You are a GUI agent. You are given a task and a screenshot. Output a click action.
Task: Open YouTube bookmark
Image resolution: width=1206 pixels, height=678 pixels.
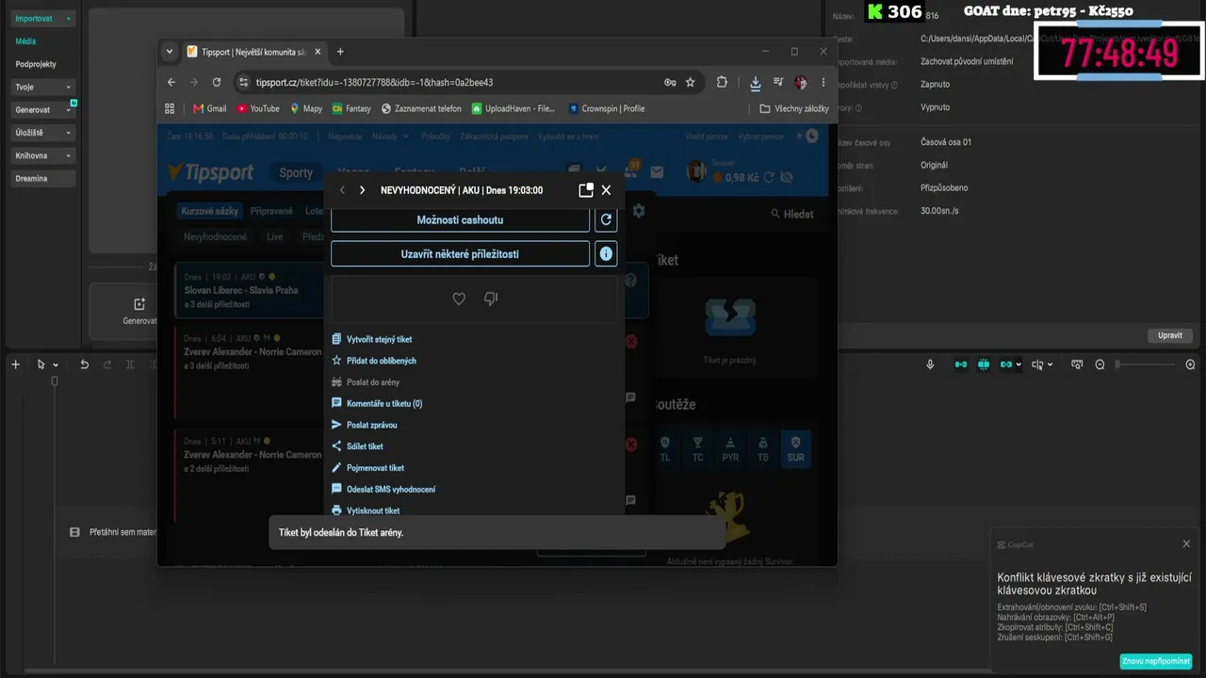(258, 108)
